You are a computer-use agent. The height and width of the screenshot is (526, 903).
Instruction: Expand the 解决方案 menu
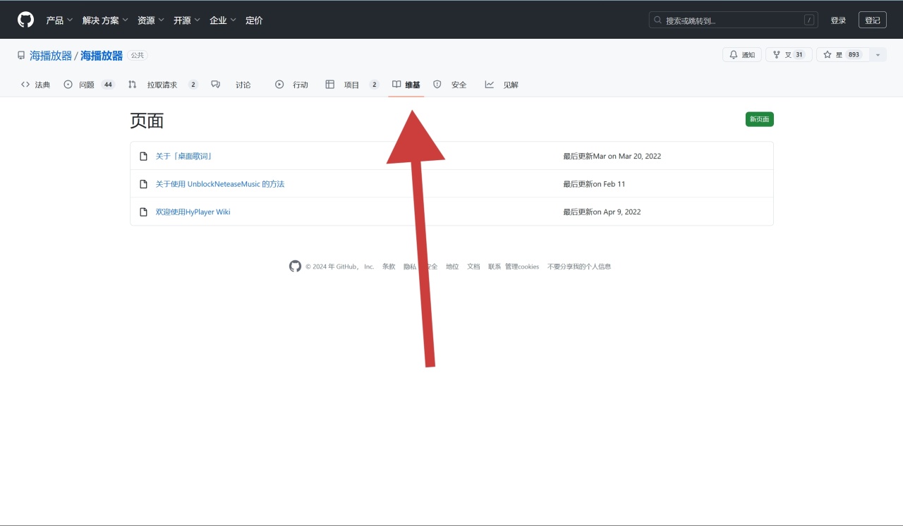click(x=105, y=20)
